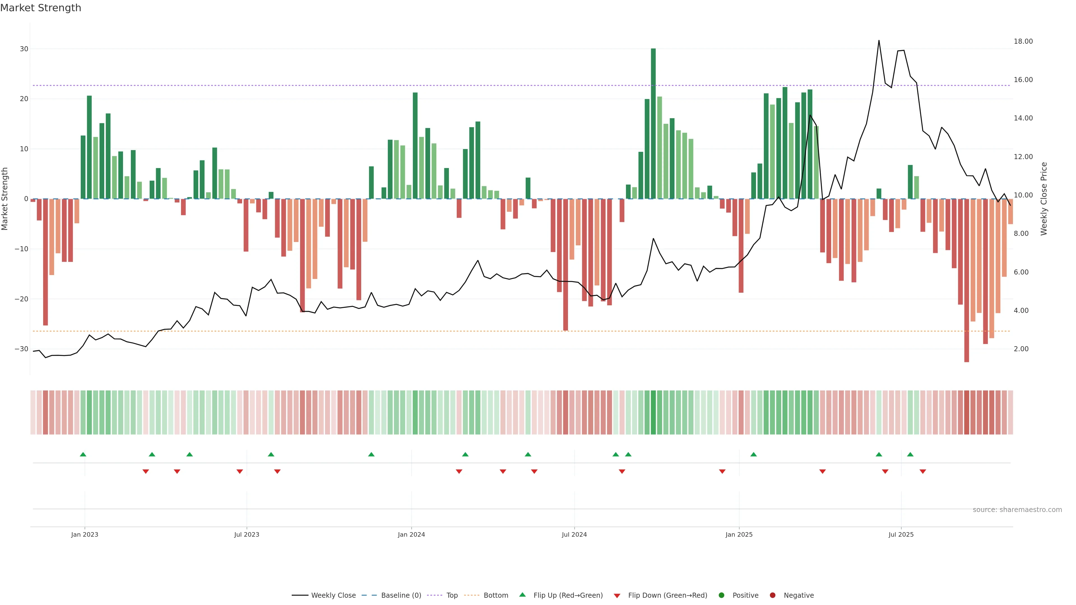Click the Market Strength chart title
Viewport: 1076px width, 605px height.
click(41, 8)
